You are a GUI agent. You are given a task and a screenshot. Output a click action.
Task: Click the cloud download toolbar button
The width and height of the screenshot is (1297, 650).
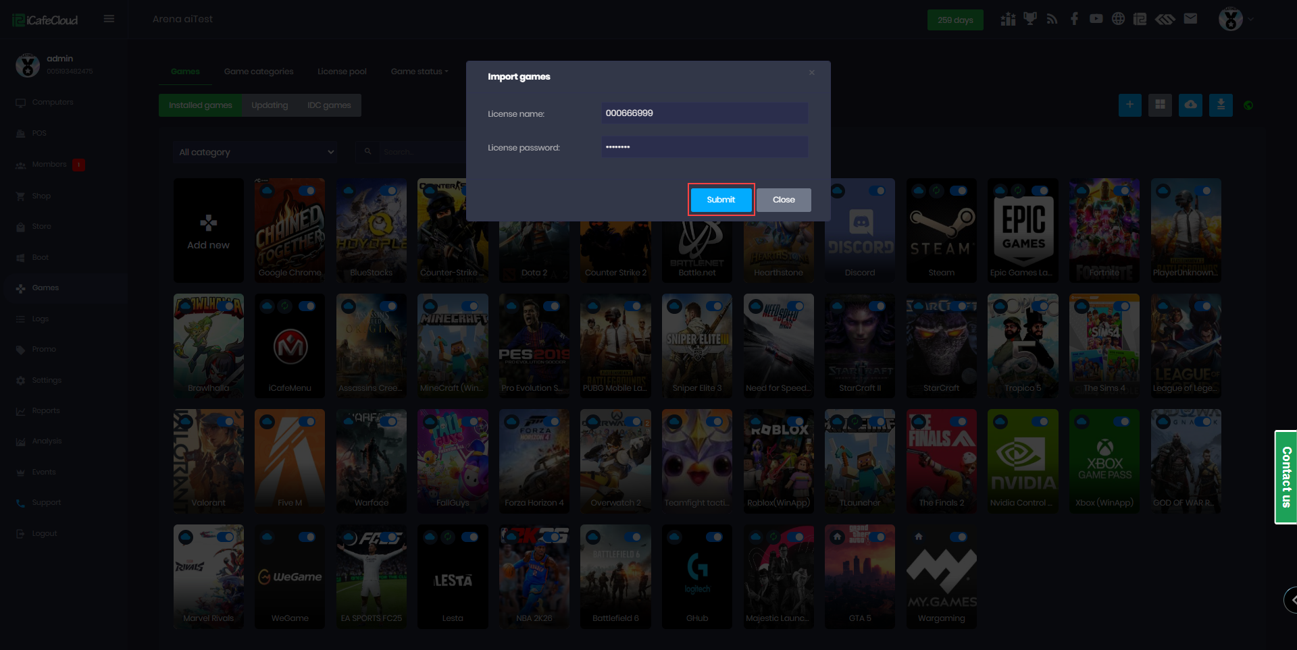(1190, 105)
